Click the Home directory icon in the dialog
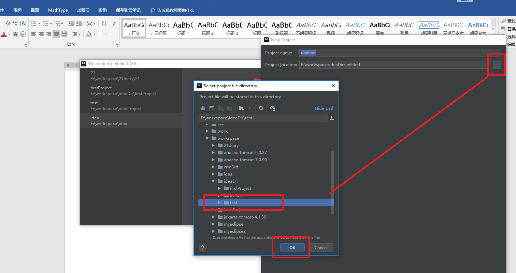The image size is (516, 273). tap(203, 108)
